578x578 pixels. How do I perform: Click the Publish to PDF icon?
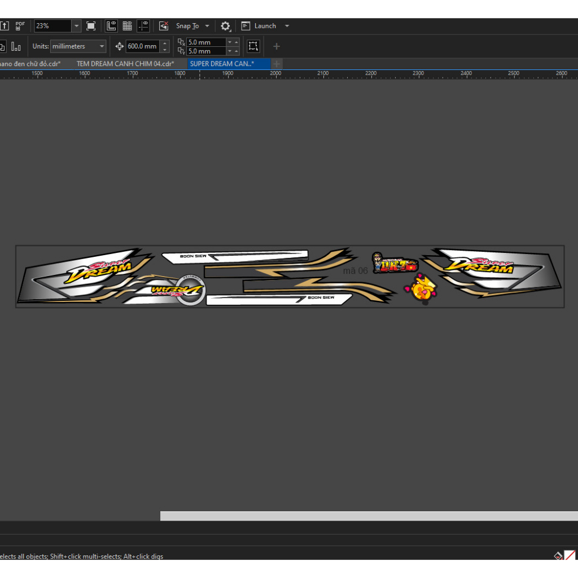pos(20,26)
